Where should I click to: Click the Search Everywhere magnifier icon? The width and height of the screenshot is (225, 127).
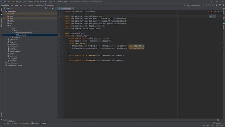(x=223, y=5)
